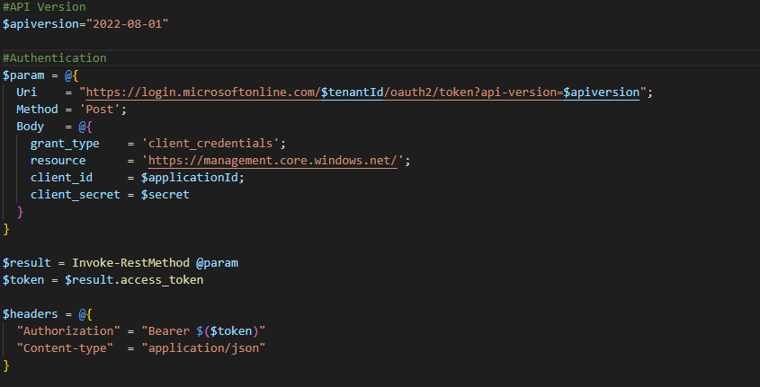This screenshot has width=760, height=387.
Task: Click the Method key
Action: tap(37, 110)
